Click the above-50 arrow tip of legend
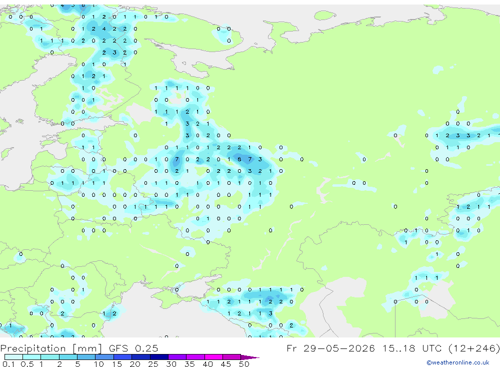Viewport: 500px width, 367px height. click(249, 357)
